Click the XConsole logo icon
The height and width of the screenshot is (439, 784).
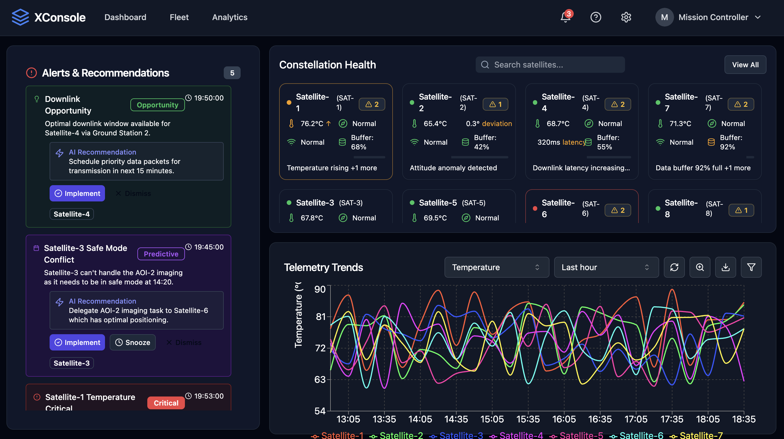[x=20, y=17]
